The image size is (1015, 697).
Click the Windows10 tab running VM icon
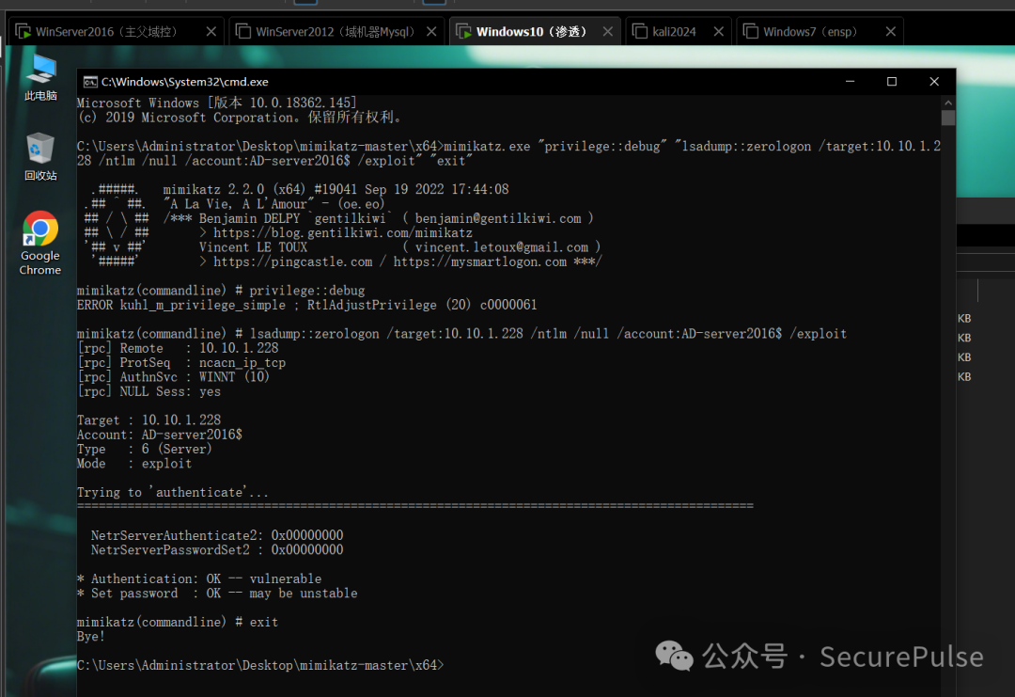[x=464, y=31]
